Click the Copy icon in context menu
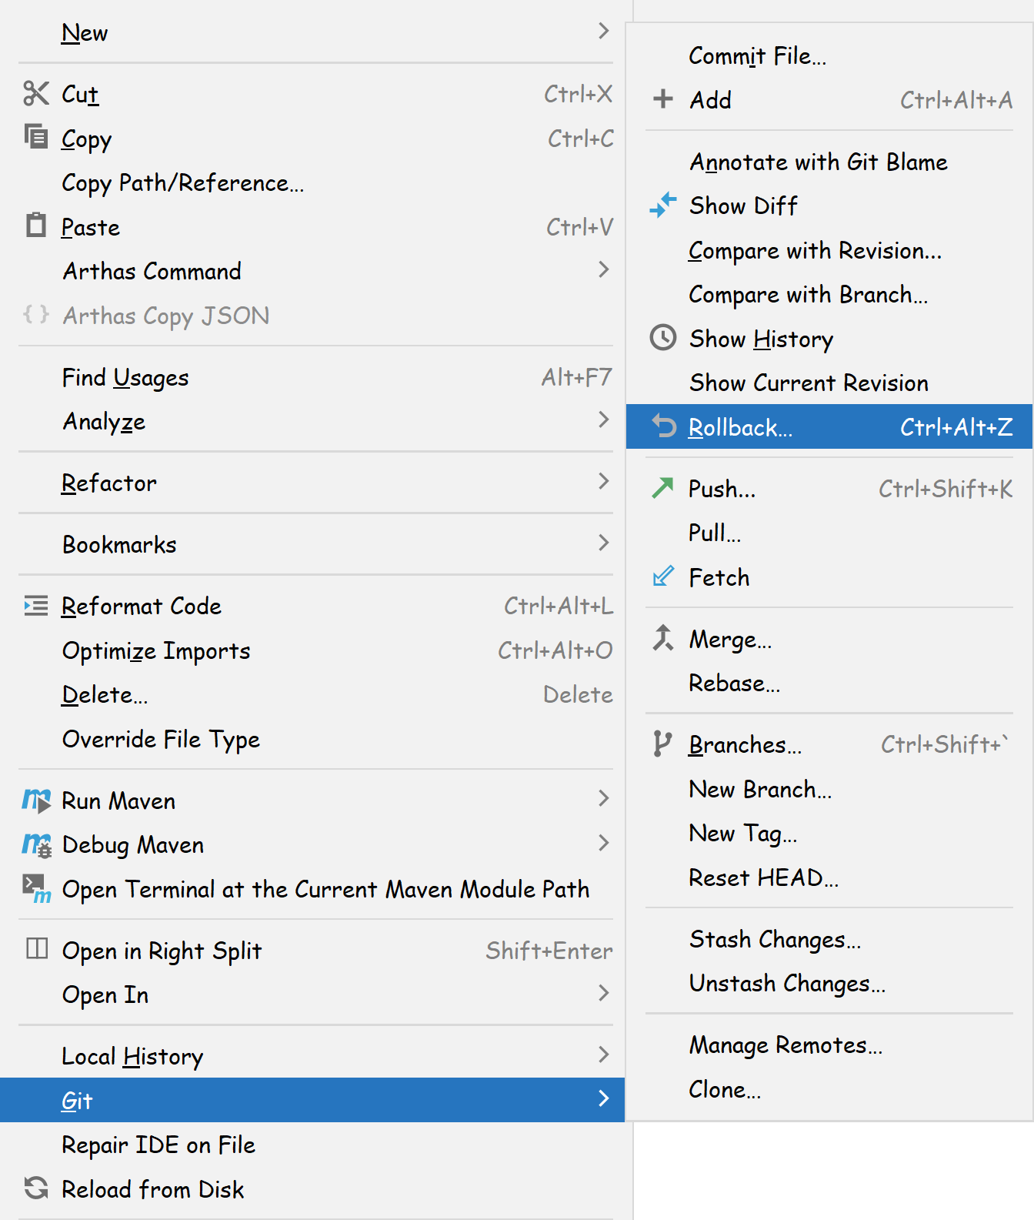The image size is (1034, 1220). pyautogui.click(x=35, y=137)
